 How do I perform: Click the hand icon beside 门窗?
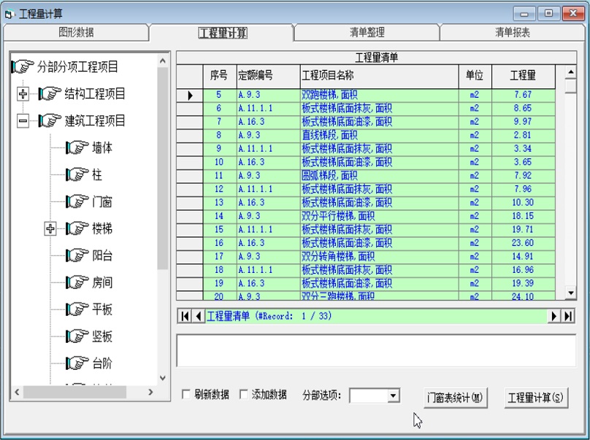[77, 201]
